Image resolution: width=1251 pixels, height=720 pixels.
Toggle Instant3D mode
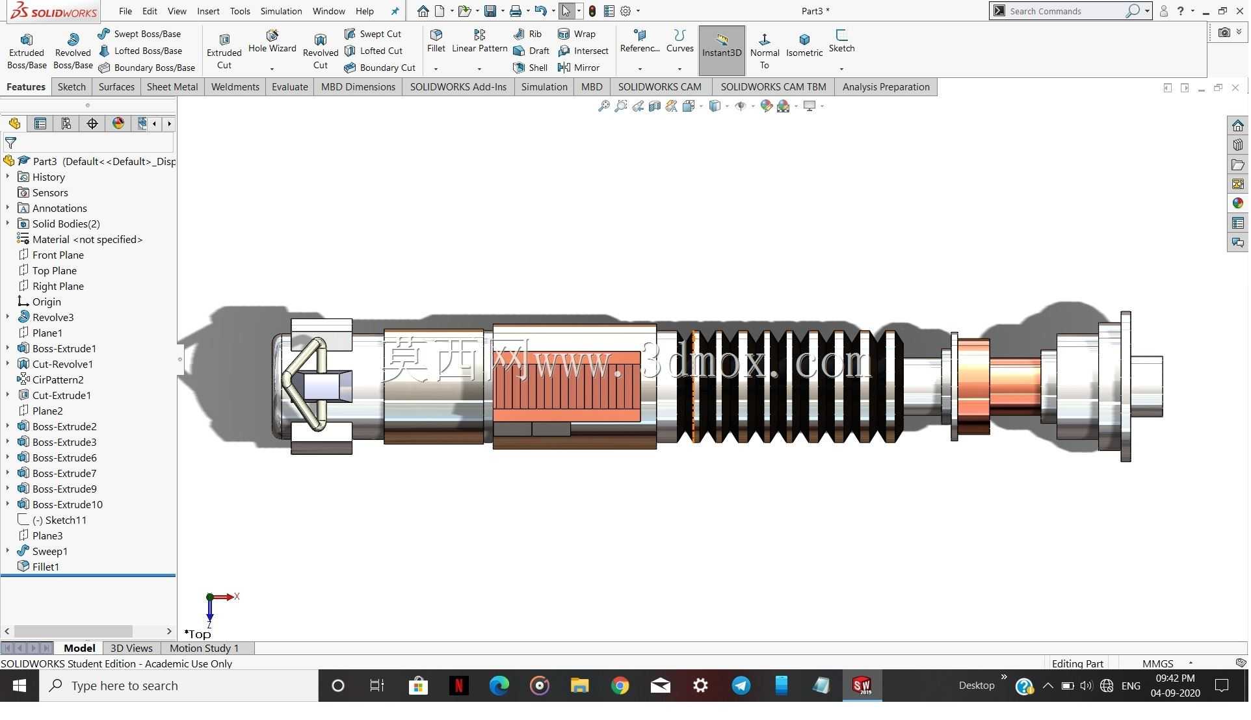click(x=722, y=51)
